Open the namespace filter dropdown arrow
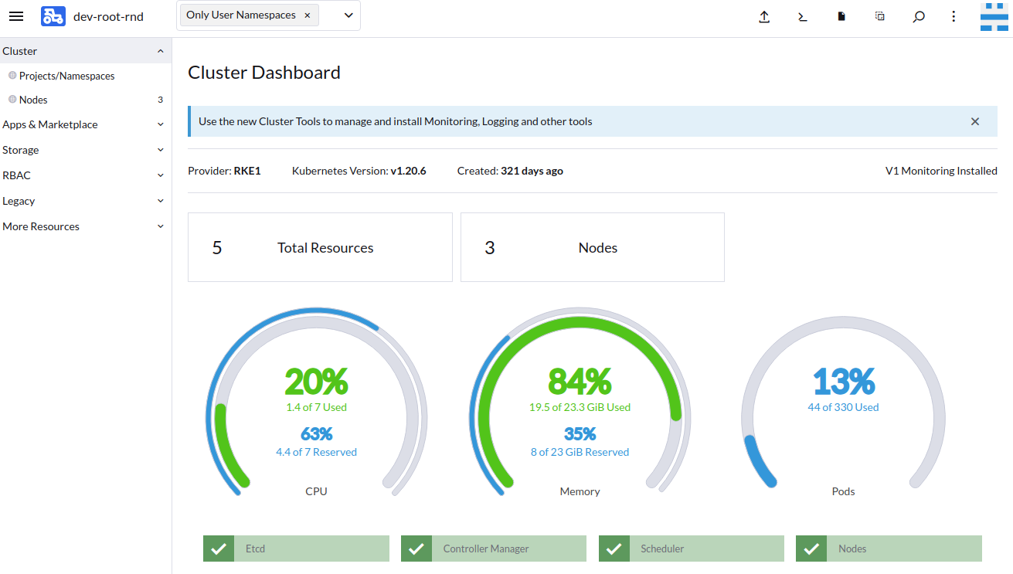1013x574 pixels. pos(348,15)
